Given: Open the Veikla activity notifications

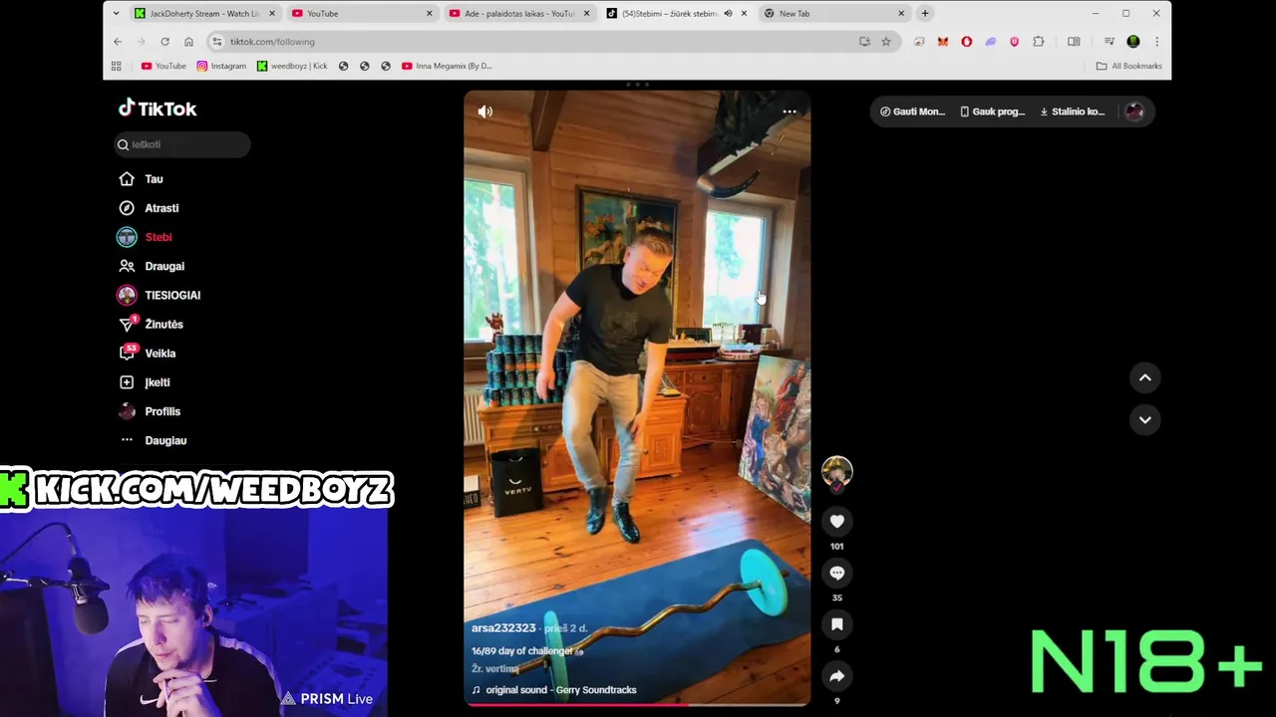Looking at the screenshot, I should (x=159, y=353).
